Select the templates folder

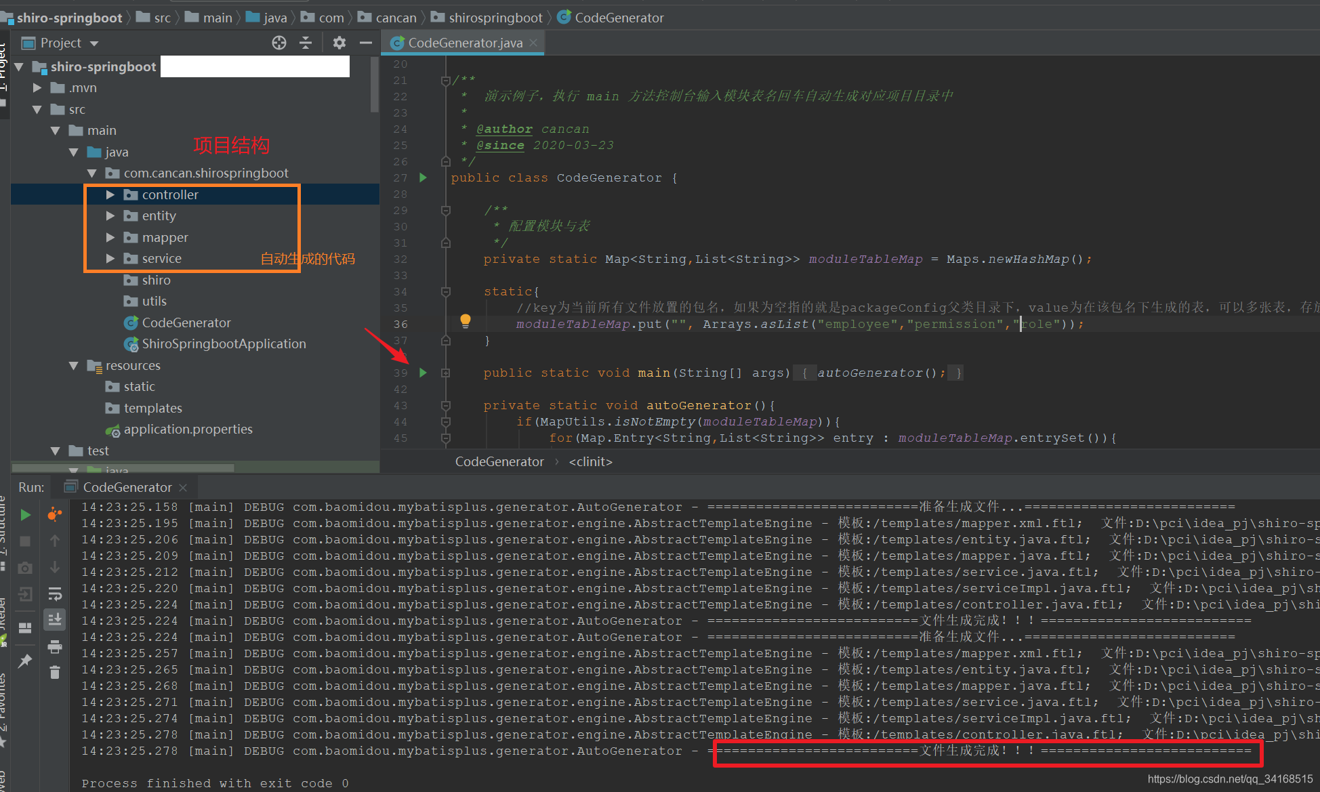(152, 408)
